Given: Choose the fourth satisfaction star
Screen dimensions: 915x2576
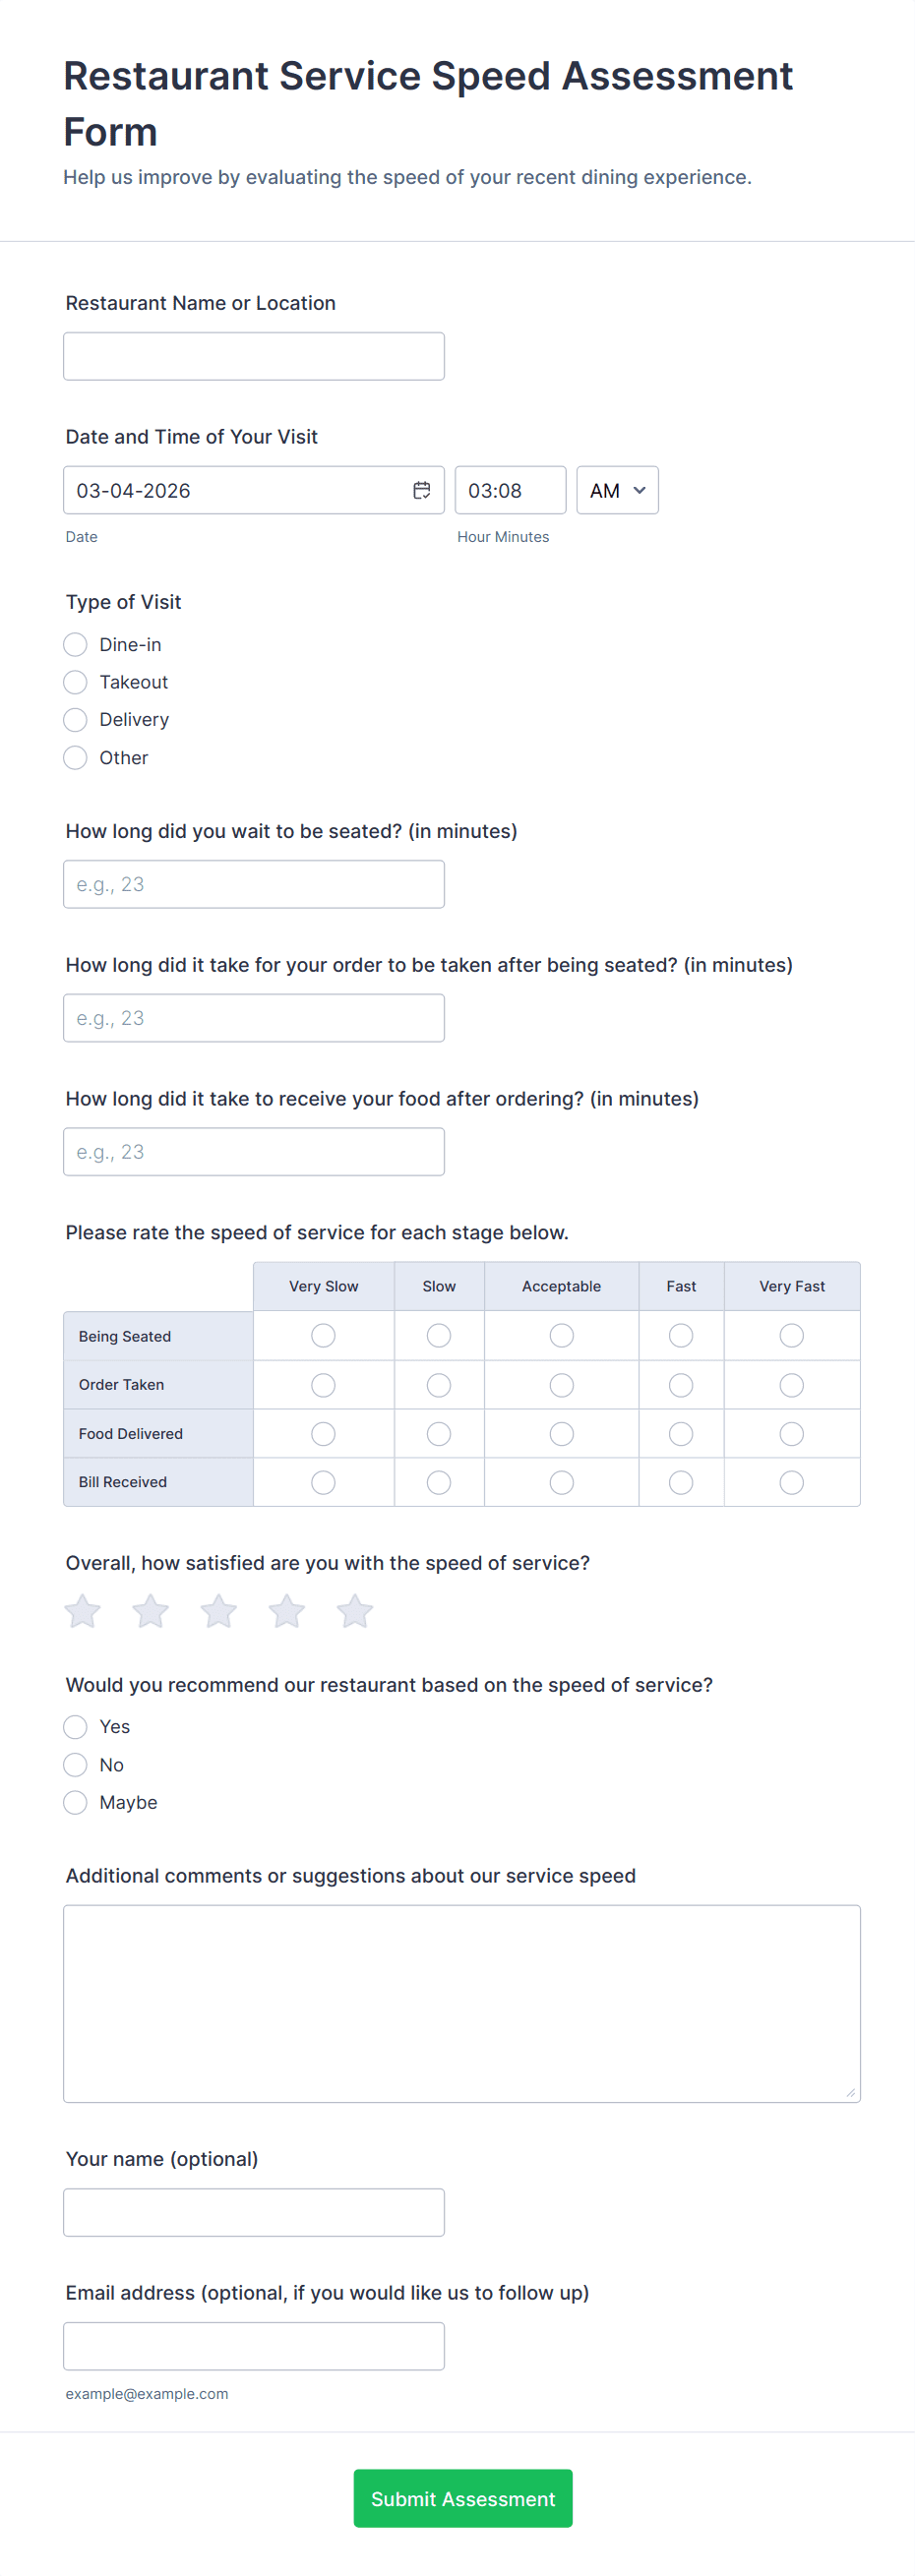Looking at the screenshot, I should (287, 1611).
